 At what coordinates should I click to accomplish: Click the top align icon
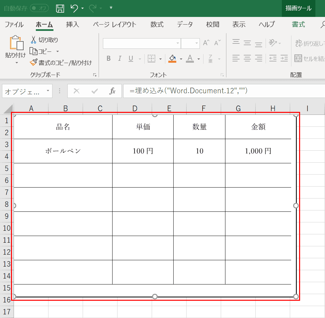pyautogui.click(x=236, y=42)
